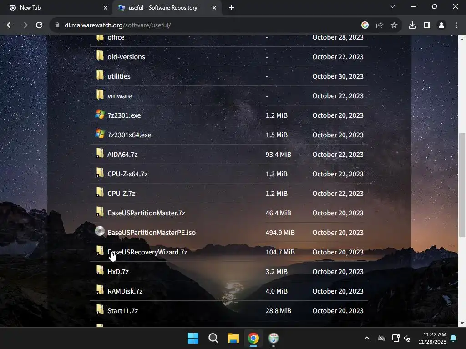Open a new browser tab
The width and height of the screenshot is (466, 349).
232,8
